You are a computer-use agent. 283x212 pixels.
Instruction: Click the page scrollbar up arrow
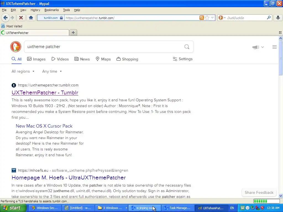pyautogui.click(x=281, y=38)
